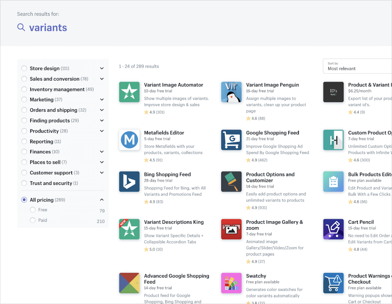Select Sales and conversion filter
The height and width of the screenshot is (304, 392).
tap(24, 79)
